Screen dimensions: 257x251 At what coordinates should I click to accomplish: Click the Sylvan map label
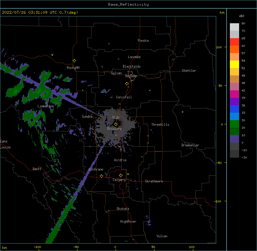(x=116, y=73)
